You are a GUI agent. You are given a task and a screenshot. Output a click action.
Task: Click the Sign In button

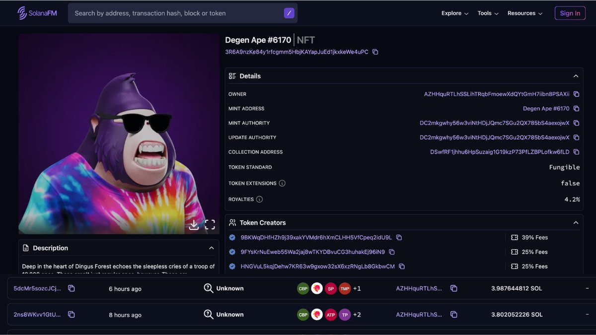point(570,13)
